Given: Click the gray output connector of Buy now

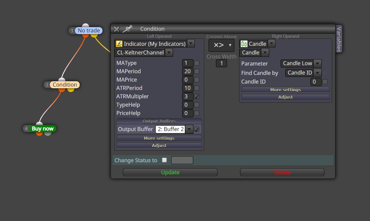Looking at the screenshot, I should [48, 134].
